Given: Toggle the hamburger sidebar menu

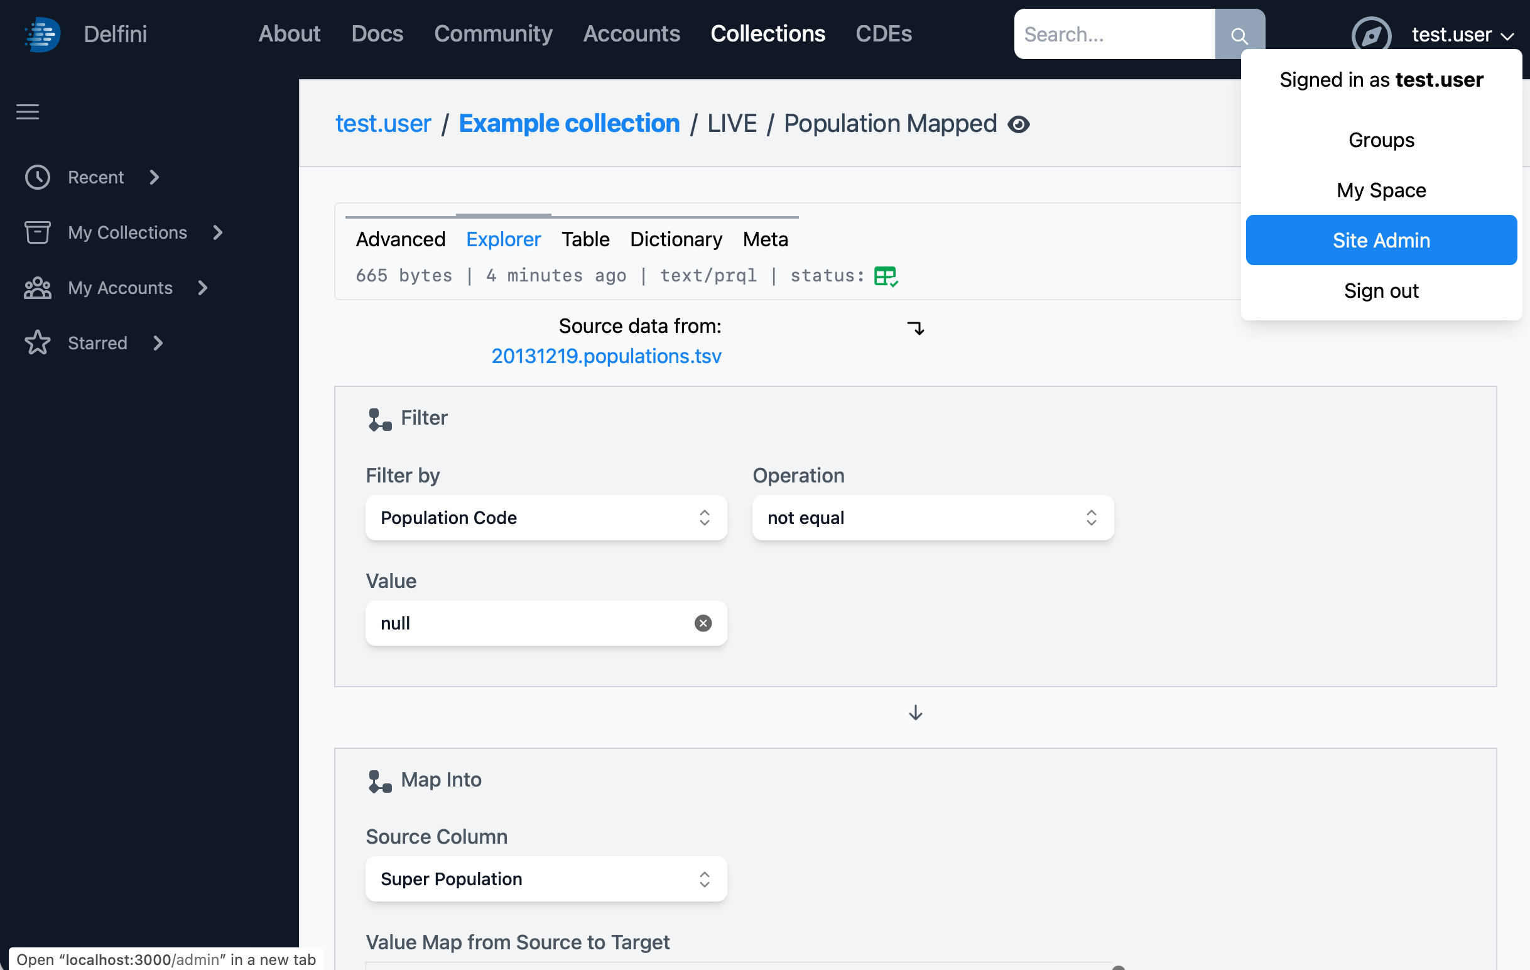Looking at the screenshot, I should (28, 112).
